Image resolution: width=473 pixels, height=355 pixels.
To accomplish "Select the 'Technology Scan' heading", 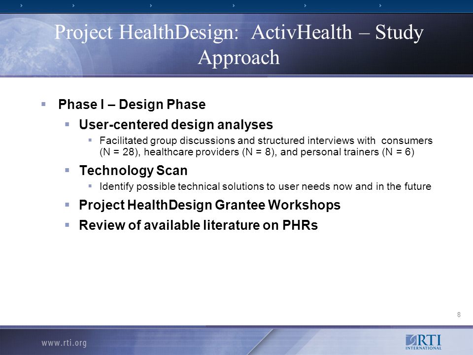I will [133, 171].
